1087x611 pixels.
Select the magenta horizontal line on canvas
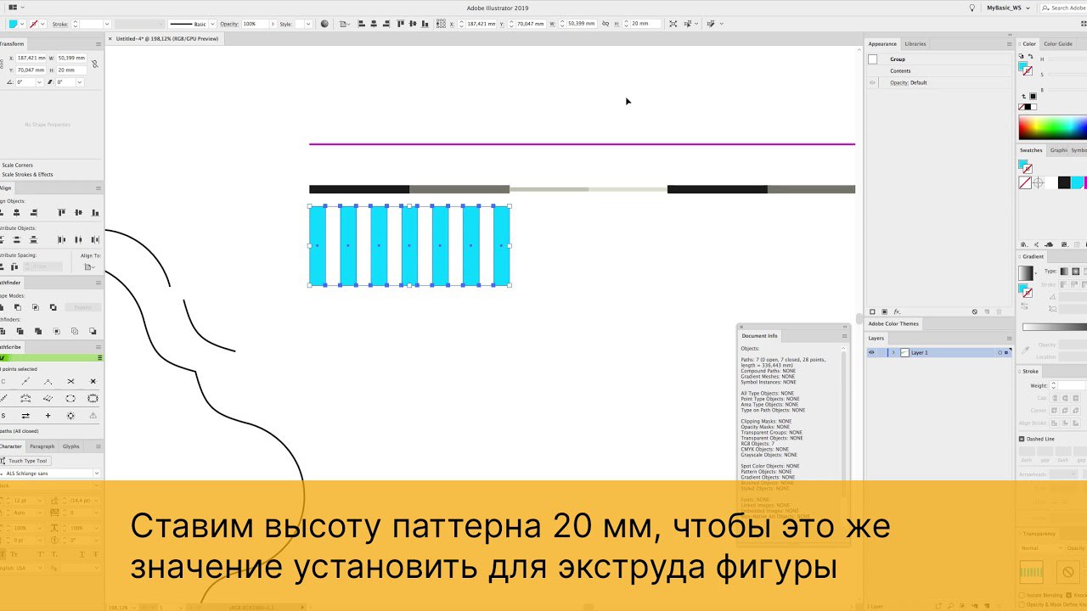coord(582,144)
